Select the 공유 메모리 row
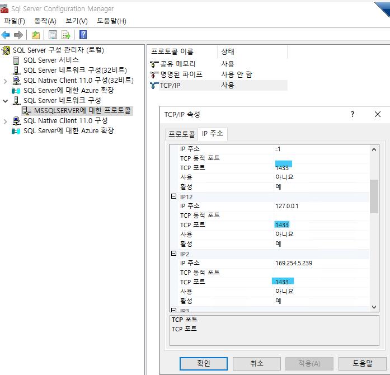Image resolution: width=390 pixels, height=375 pixels. 218,64
